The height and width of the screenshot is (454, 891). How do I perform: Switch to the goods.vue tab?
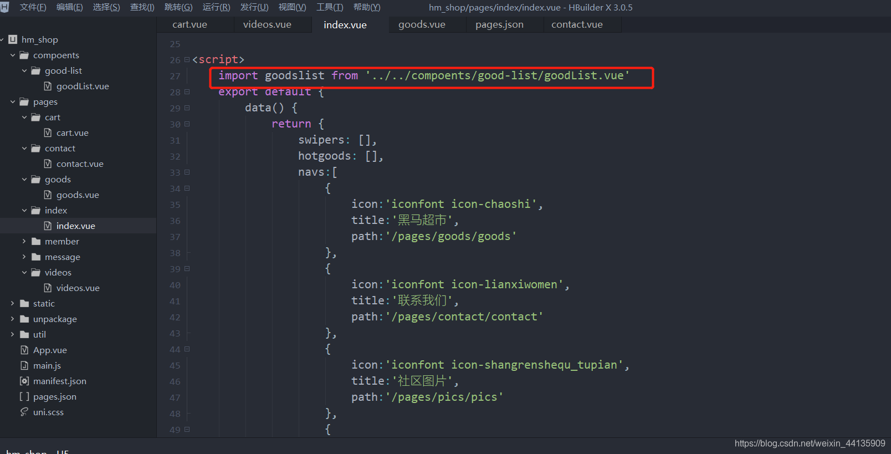coord(422,24)
